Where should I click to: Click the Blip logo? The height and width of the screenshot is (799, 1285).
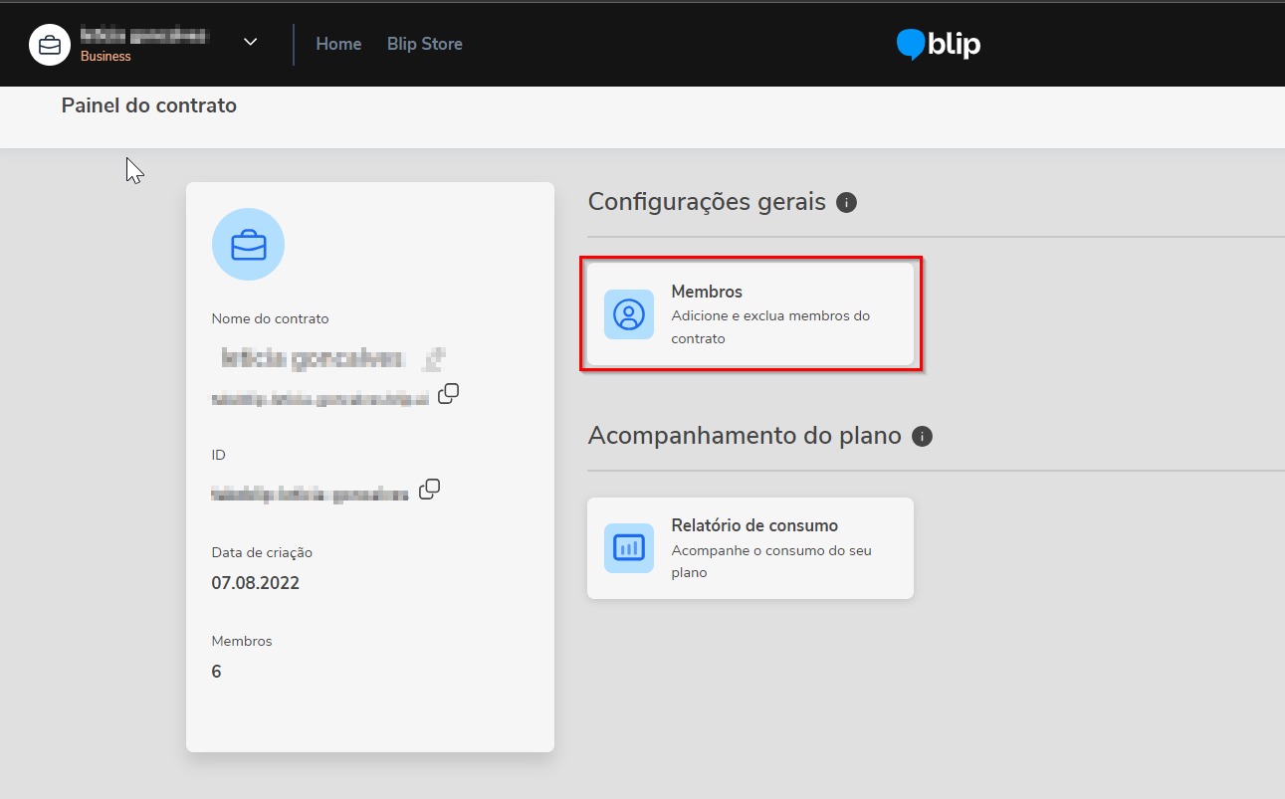coord(939,45)
